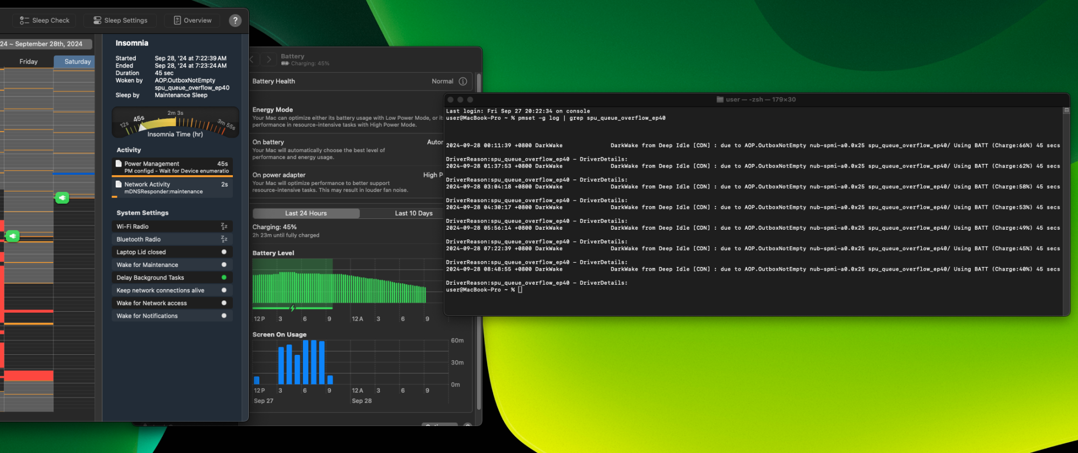The height and width of the screenshot is (453, 1078).
Task: Close the Terminal window
Action: [x=451, y=100]
